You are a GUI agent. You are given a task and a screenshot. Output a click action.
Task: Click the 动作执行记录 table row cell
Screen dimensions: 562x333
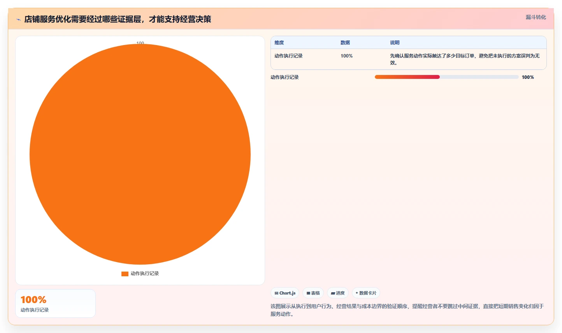pos(288,56)
